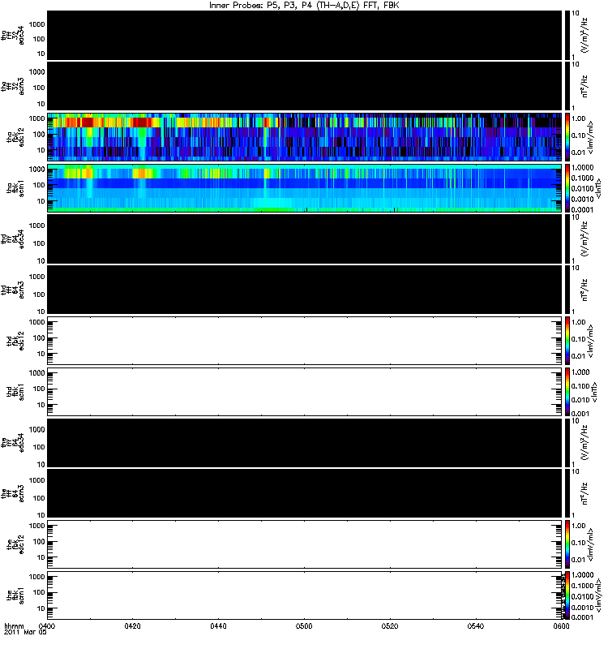The image size is (608, 649).
Task: Click the tha fbk edc12 rainbow color bar
Action: click(x=567, y=136)
